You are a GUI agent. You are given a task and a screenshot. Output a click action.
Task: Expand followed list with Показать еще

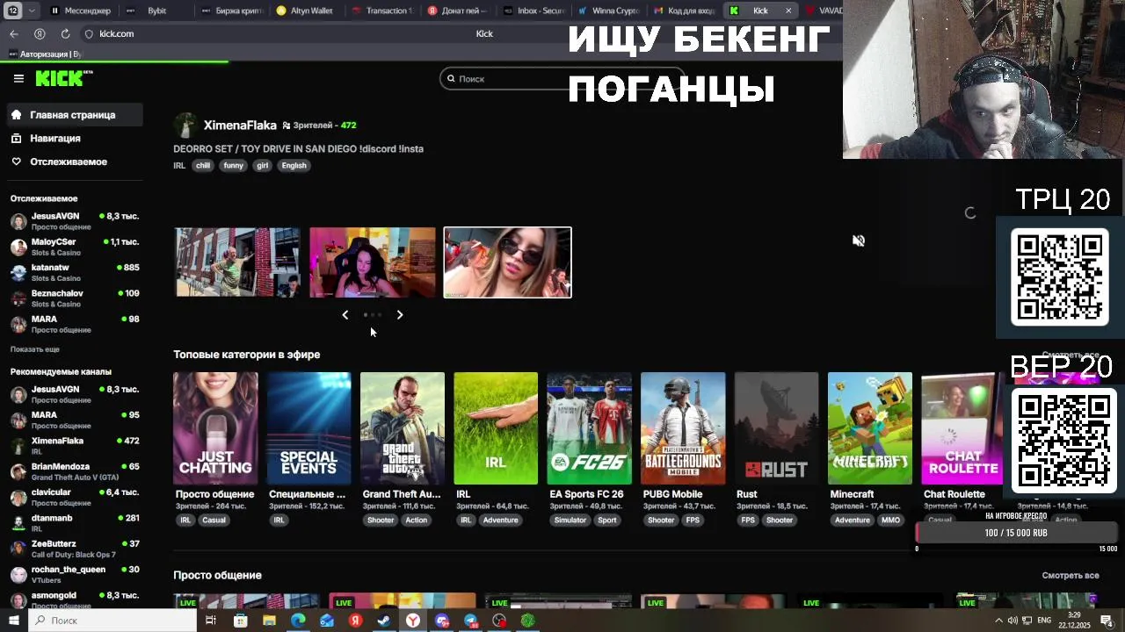[35, 349]
